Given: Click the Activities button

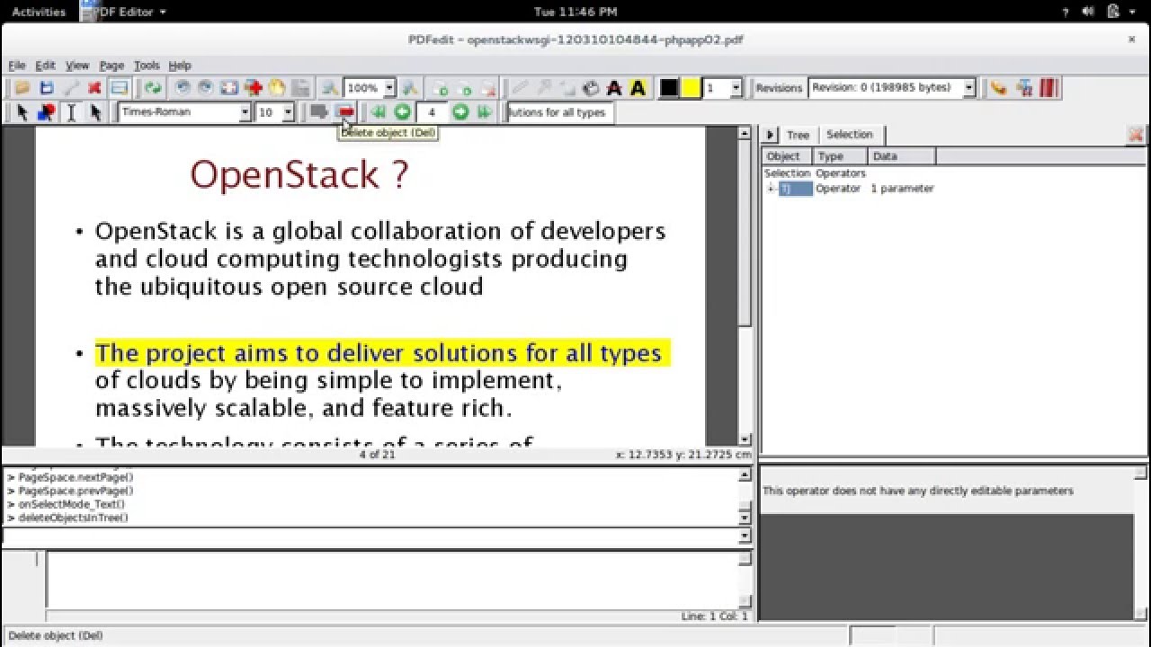Looking at the screenshot, I should tap(38, 12).
